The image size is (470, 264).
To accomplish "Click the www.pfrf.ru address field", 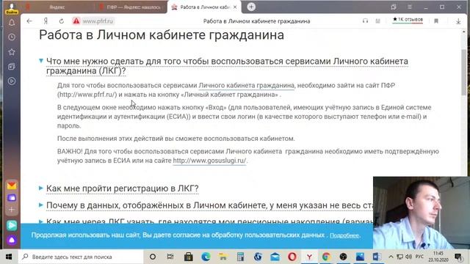I will pos(98,21).
